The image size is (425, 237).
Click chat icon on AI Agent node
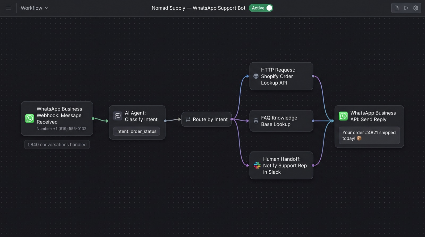tap(118, 116)
